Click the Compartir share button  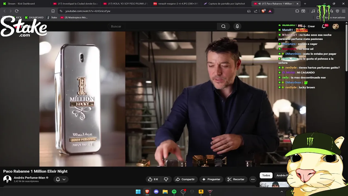pos(185,179)
